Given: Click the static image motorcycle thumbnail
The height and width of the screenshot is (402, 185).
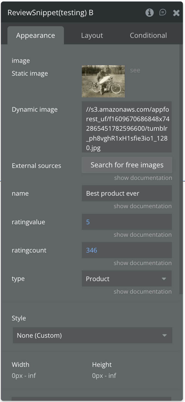Looking at the screenshot, I should pyautogui.click(x=103, y=81).
